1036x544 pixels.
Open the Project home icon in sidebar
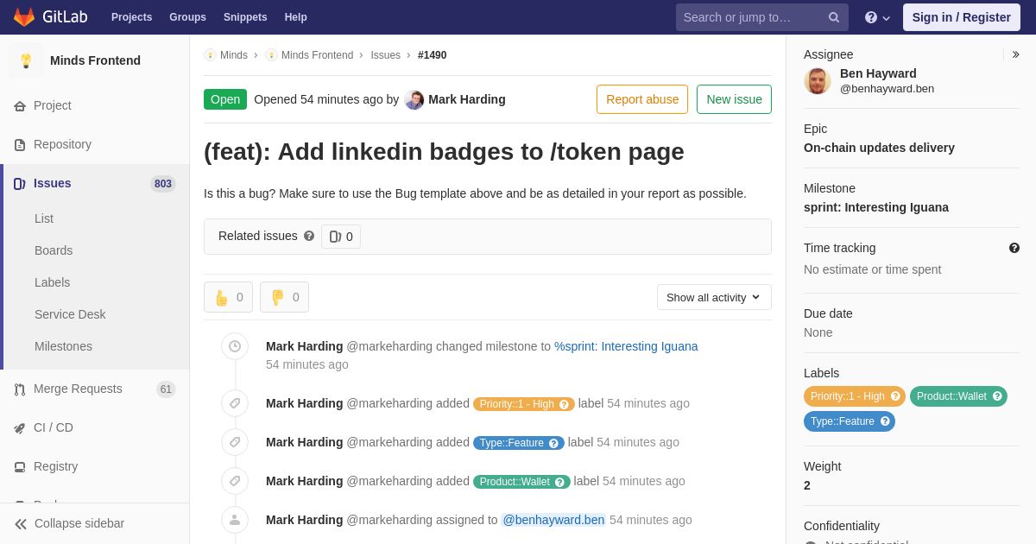tap(20, 106)
